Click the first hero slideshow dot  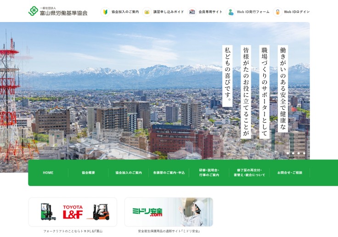[287, 153]
